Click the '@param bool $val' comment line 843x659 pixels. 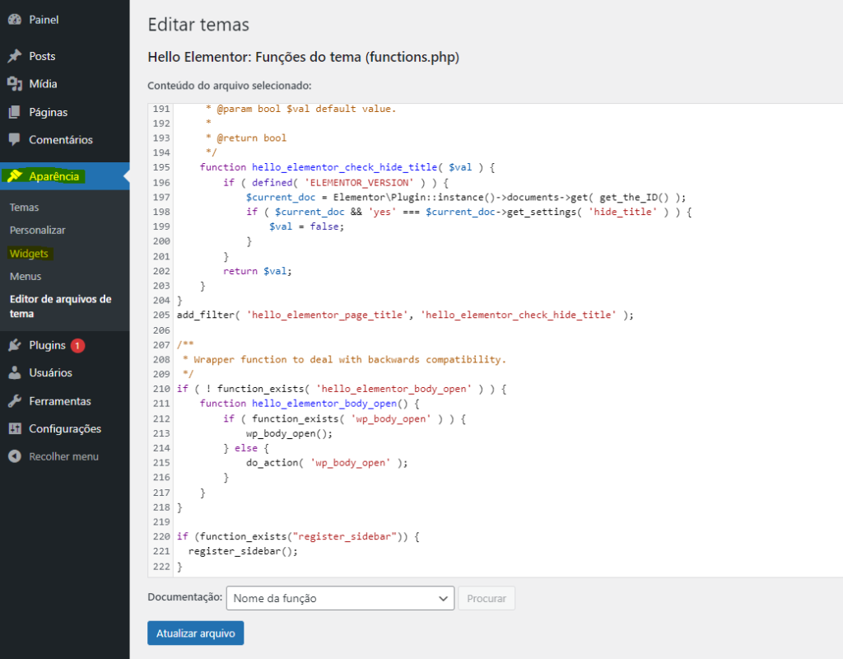(x=301, y=109)
